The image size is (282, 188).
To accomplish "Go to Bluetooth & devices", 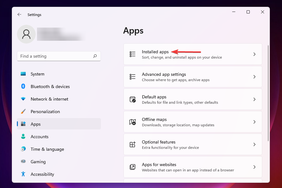I will pos(59,86).
